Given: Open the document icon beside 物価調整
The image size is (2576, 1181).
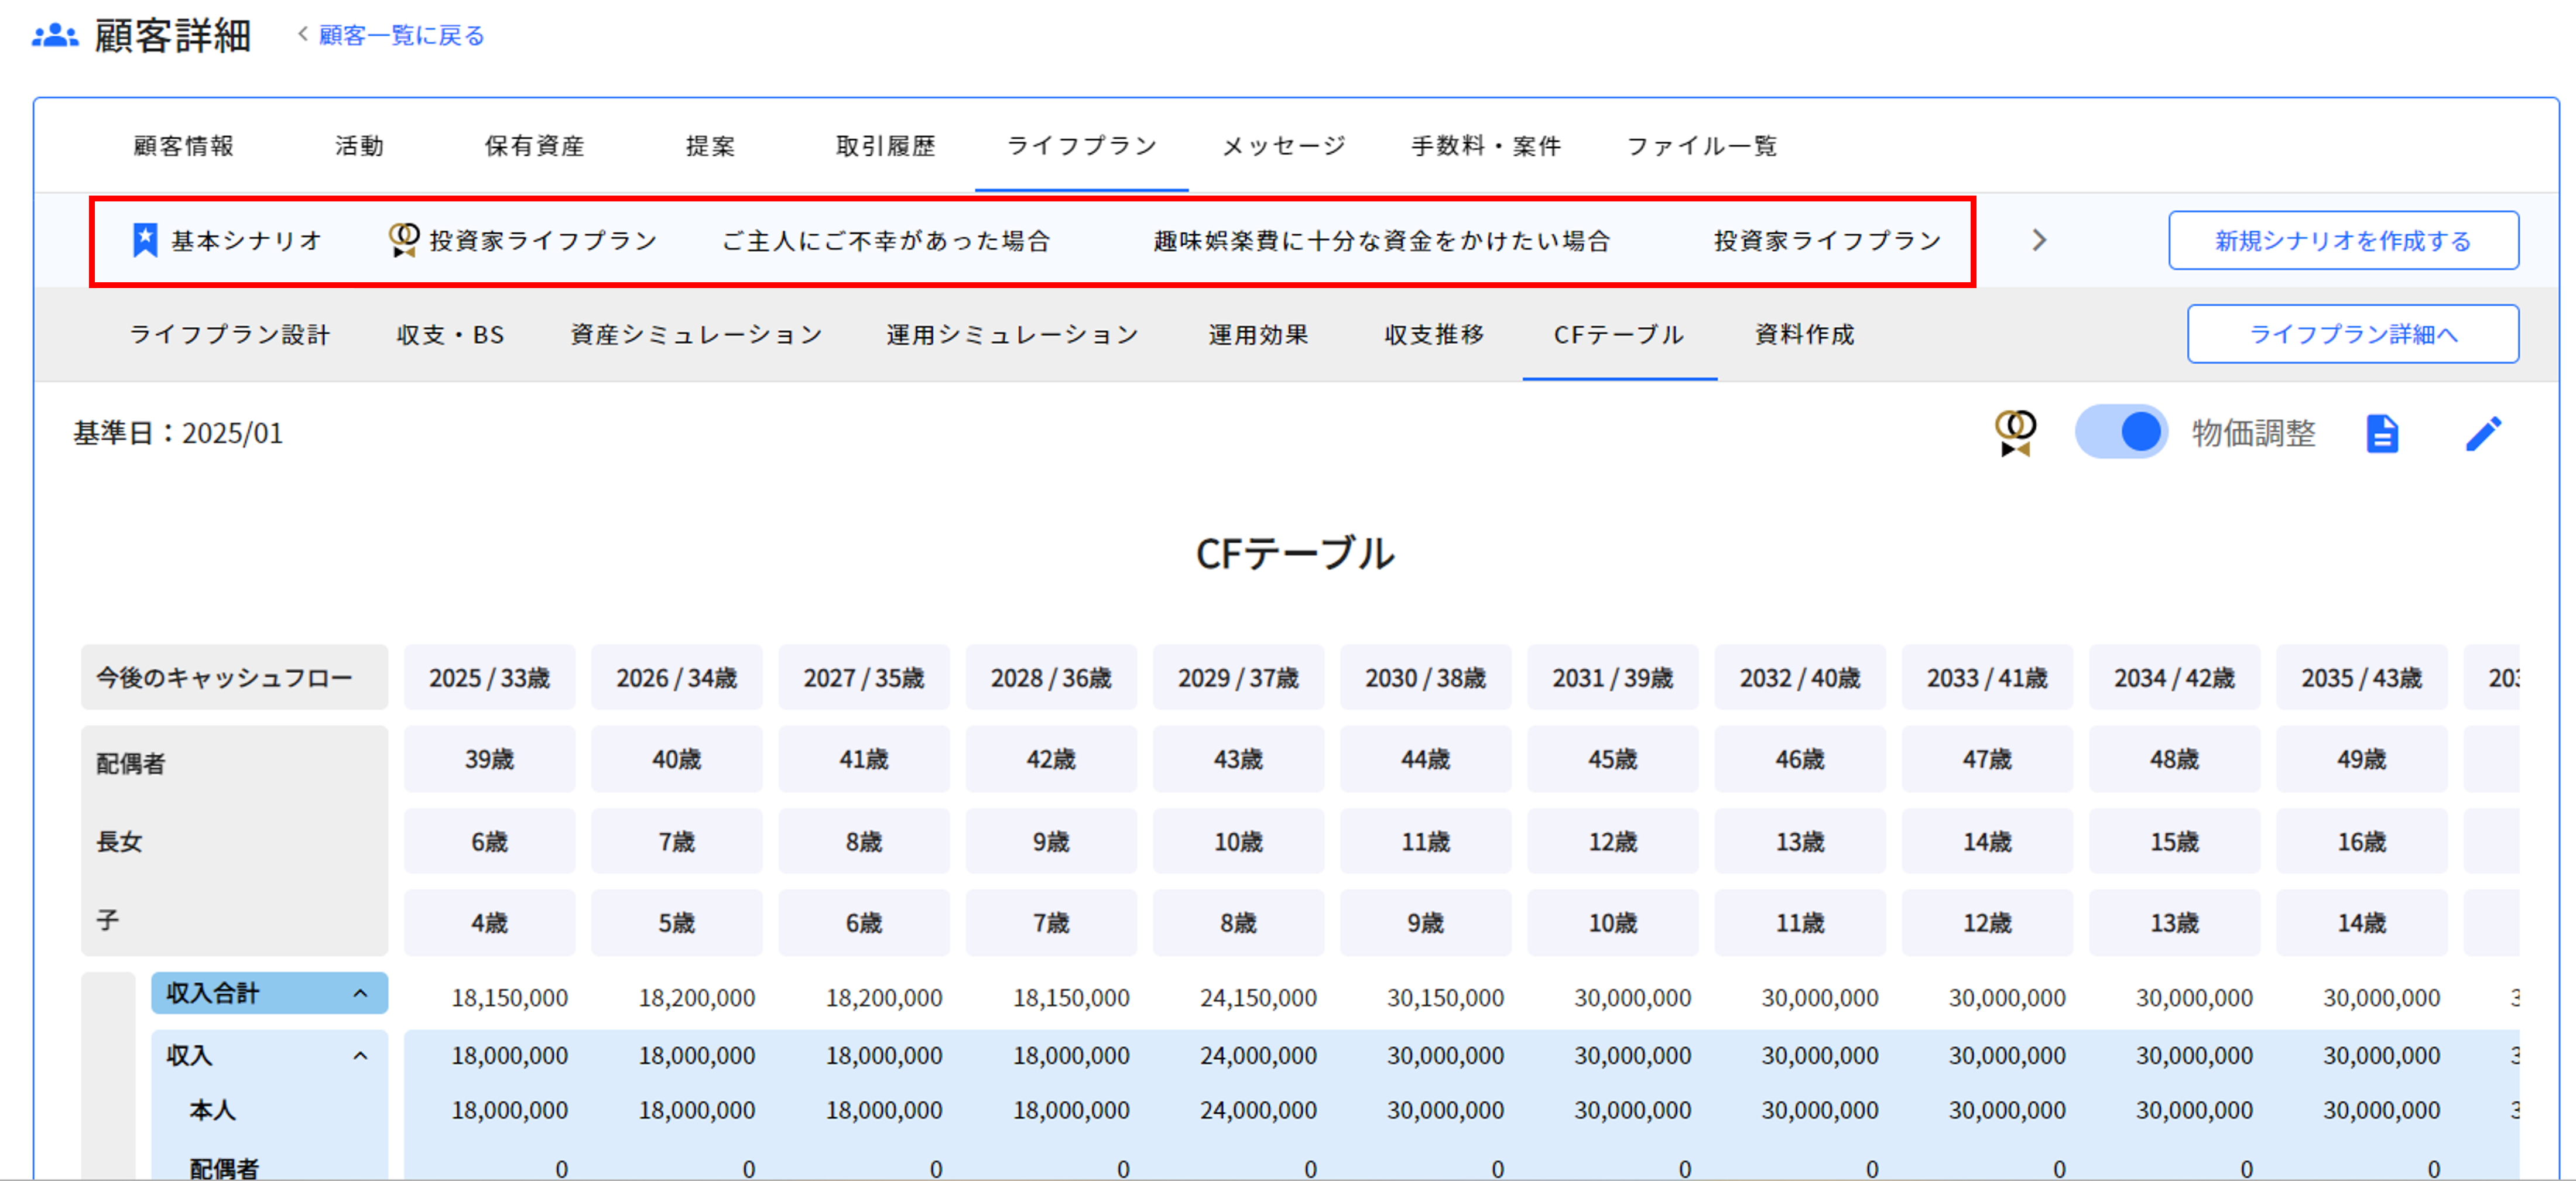Looking at the screenshot, I should tap(2382, 433).
